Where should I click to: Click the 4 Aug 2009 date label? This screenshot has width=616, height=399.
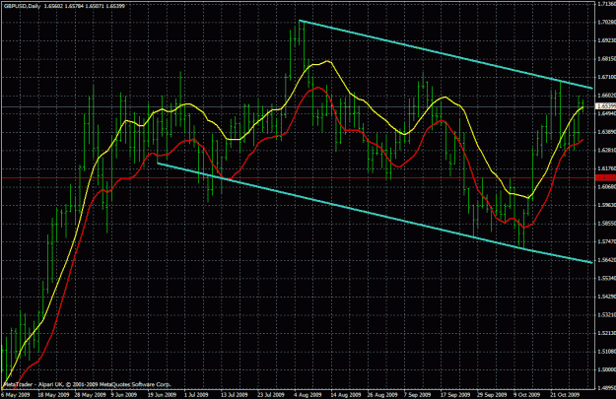click(308, 394)
